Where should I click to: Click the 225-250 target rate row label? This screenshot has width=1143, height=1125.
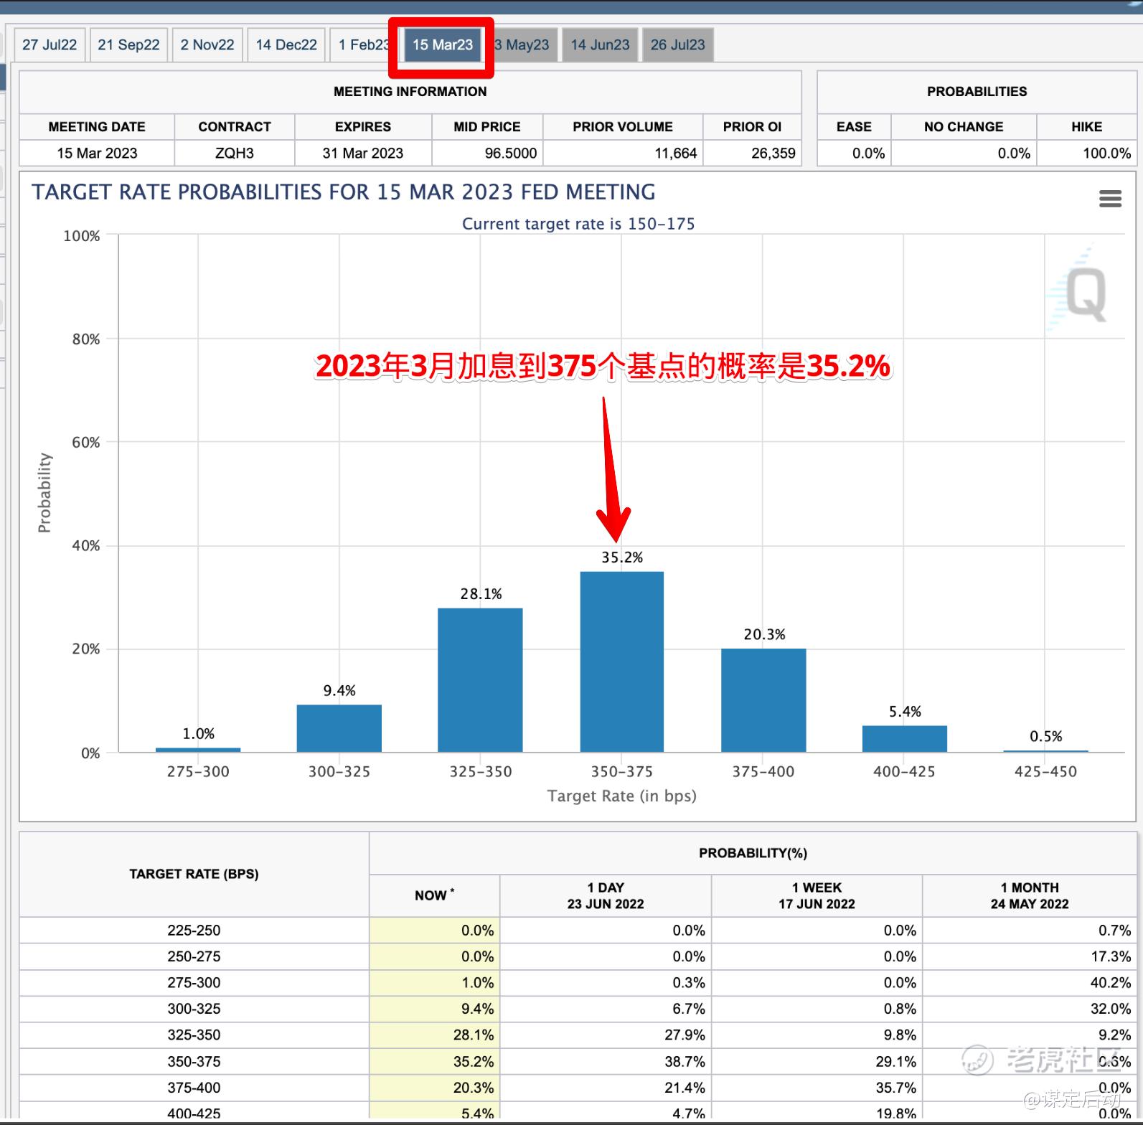pyautogui.click(x=194, y=930)
